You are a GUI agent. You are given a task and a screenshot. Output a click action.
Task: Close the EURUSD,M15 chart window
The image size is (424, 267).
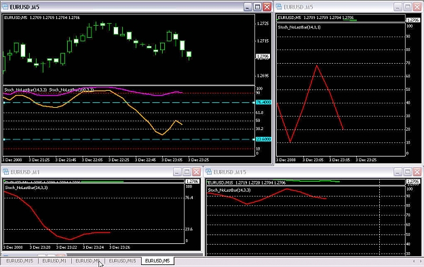pos(417,172)
